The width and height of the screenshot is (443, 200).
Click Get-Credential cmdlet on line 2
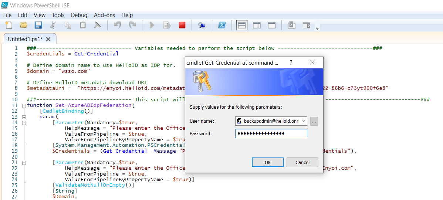coord(97,54)
